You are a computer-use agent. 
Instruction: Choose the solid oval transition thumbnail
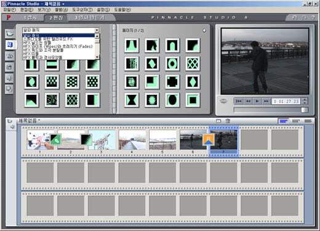[x=172, y=100]
